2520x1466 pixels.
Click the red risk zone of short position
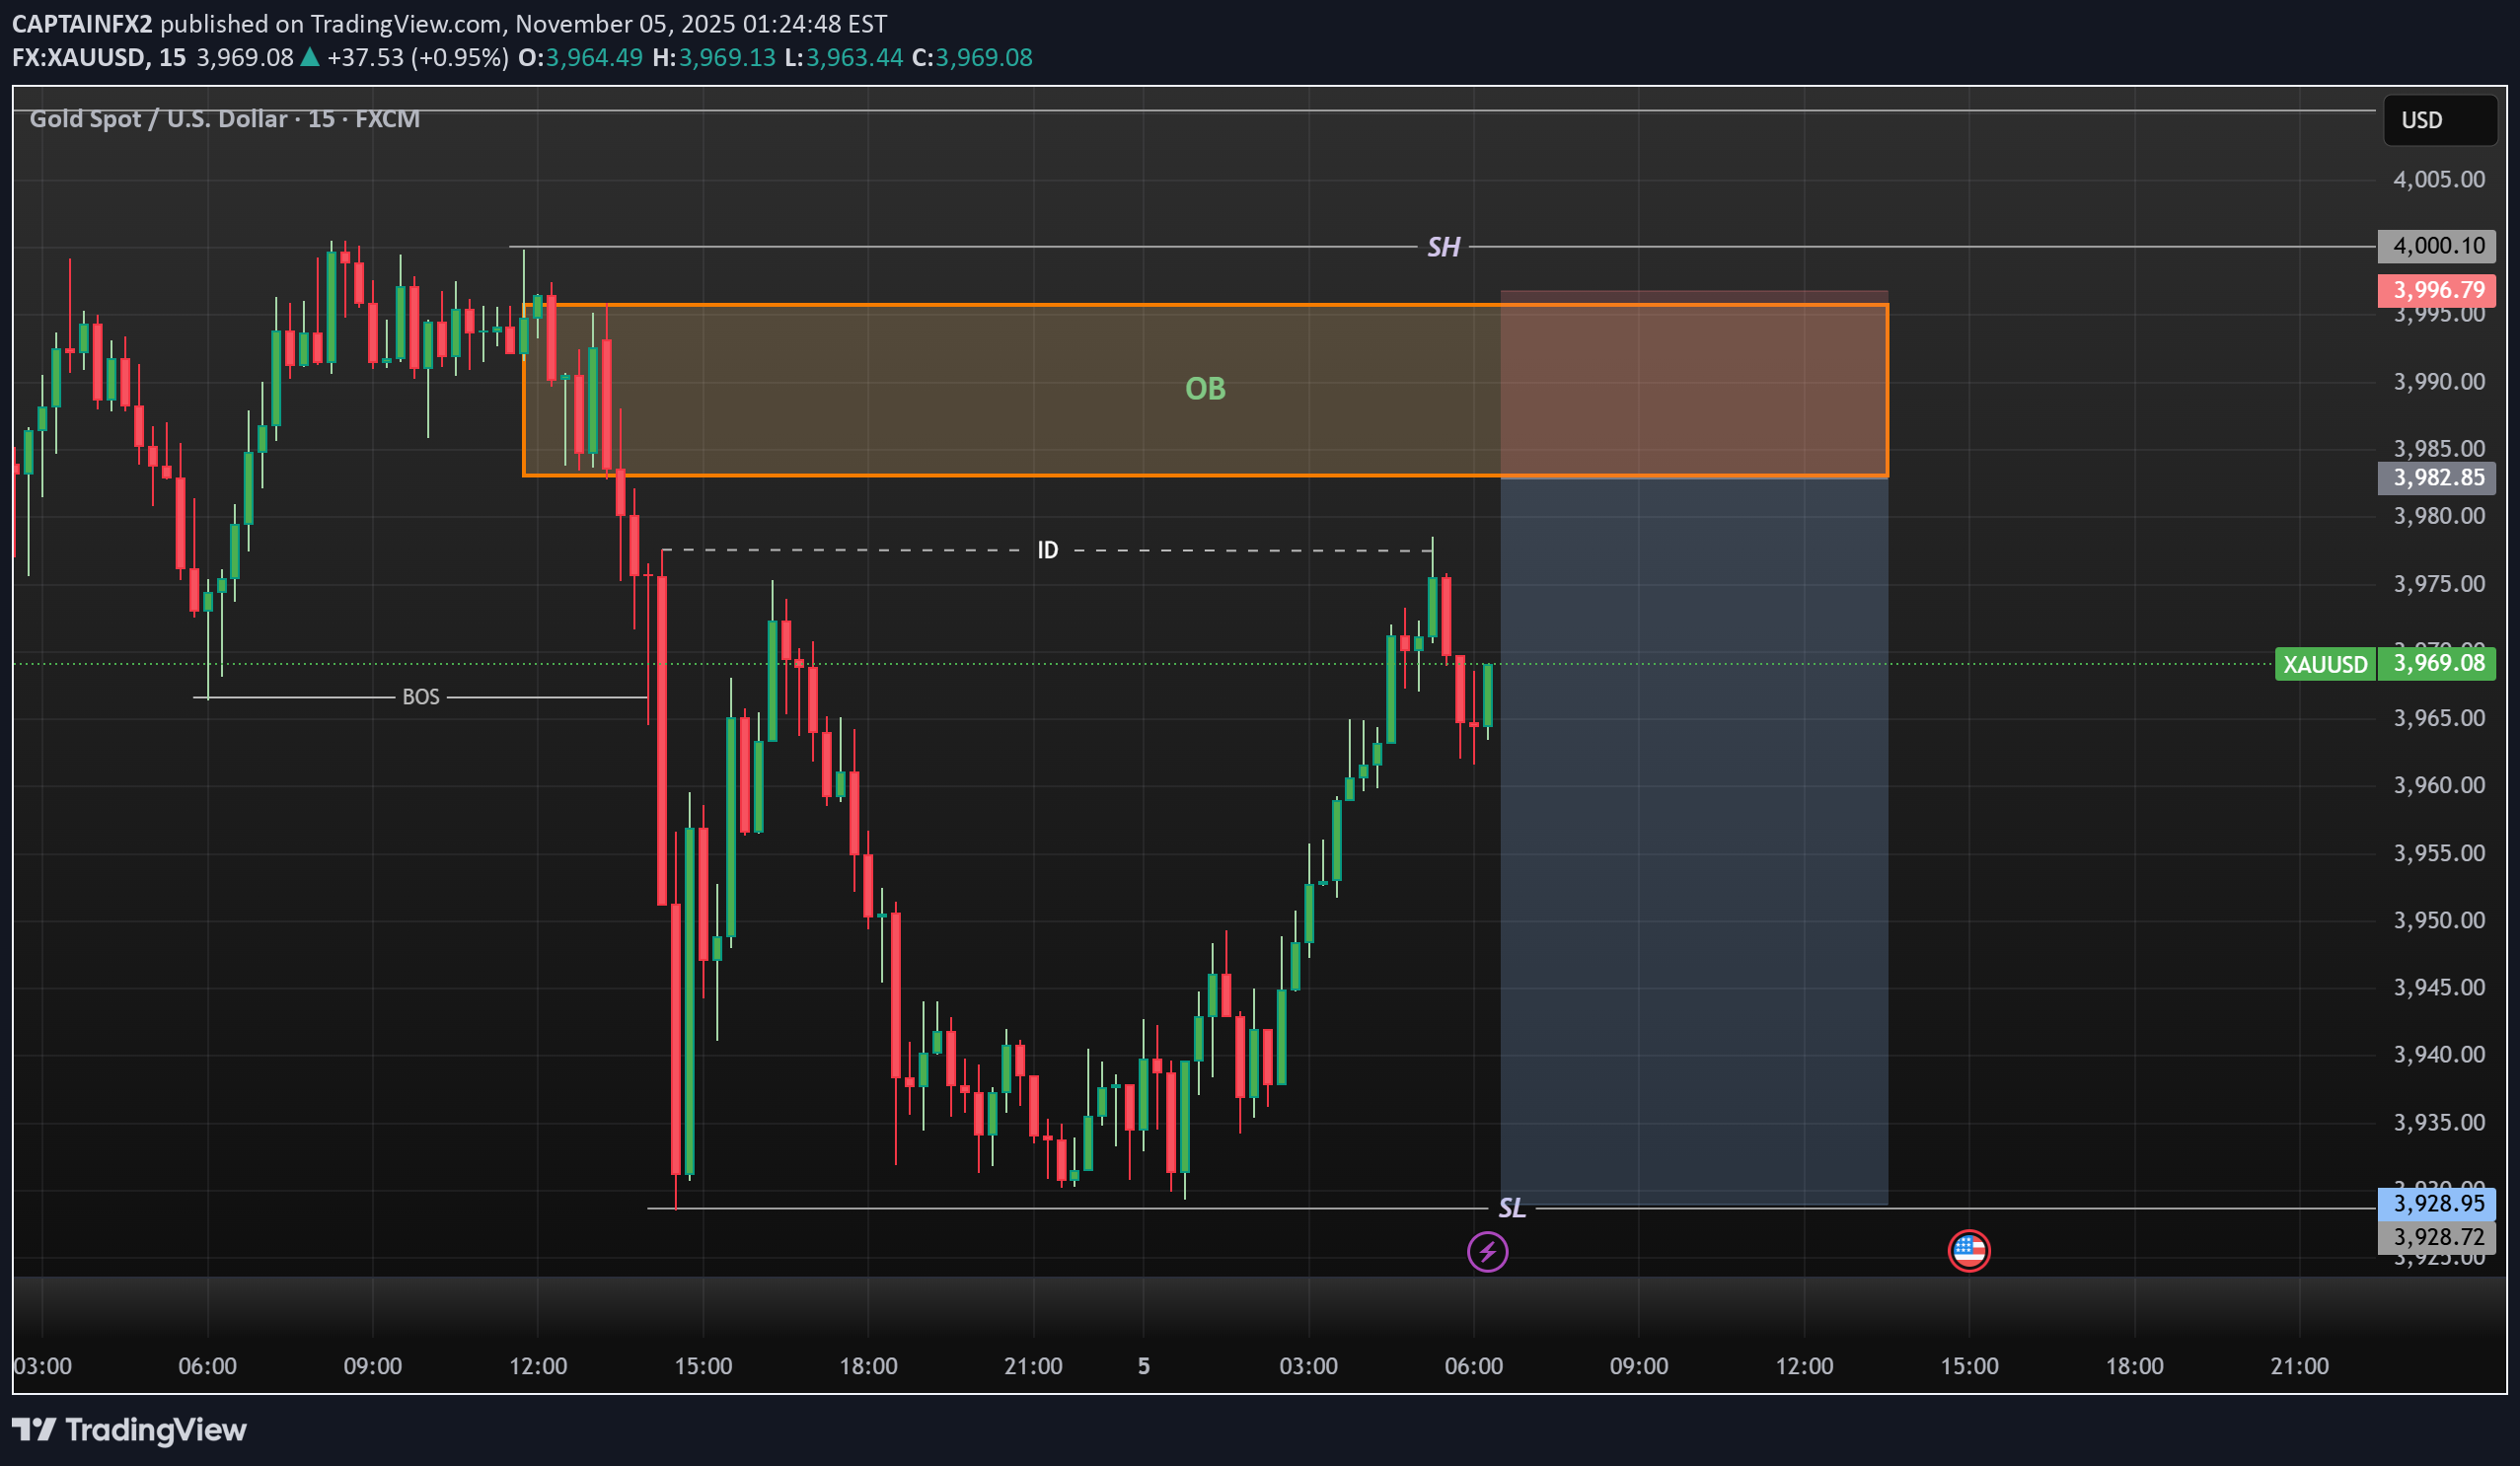click(1693, 385)
